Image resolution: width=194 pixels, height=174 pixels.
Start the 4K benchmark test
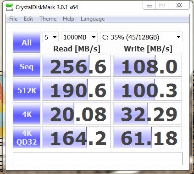(x=27, y=113)
